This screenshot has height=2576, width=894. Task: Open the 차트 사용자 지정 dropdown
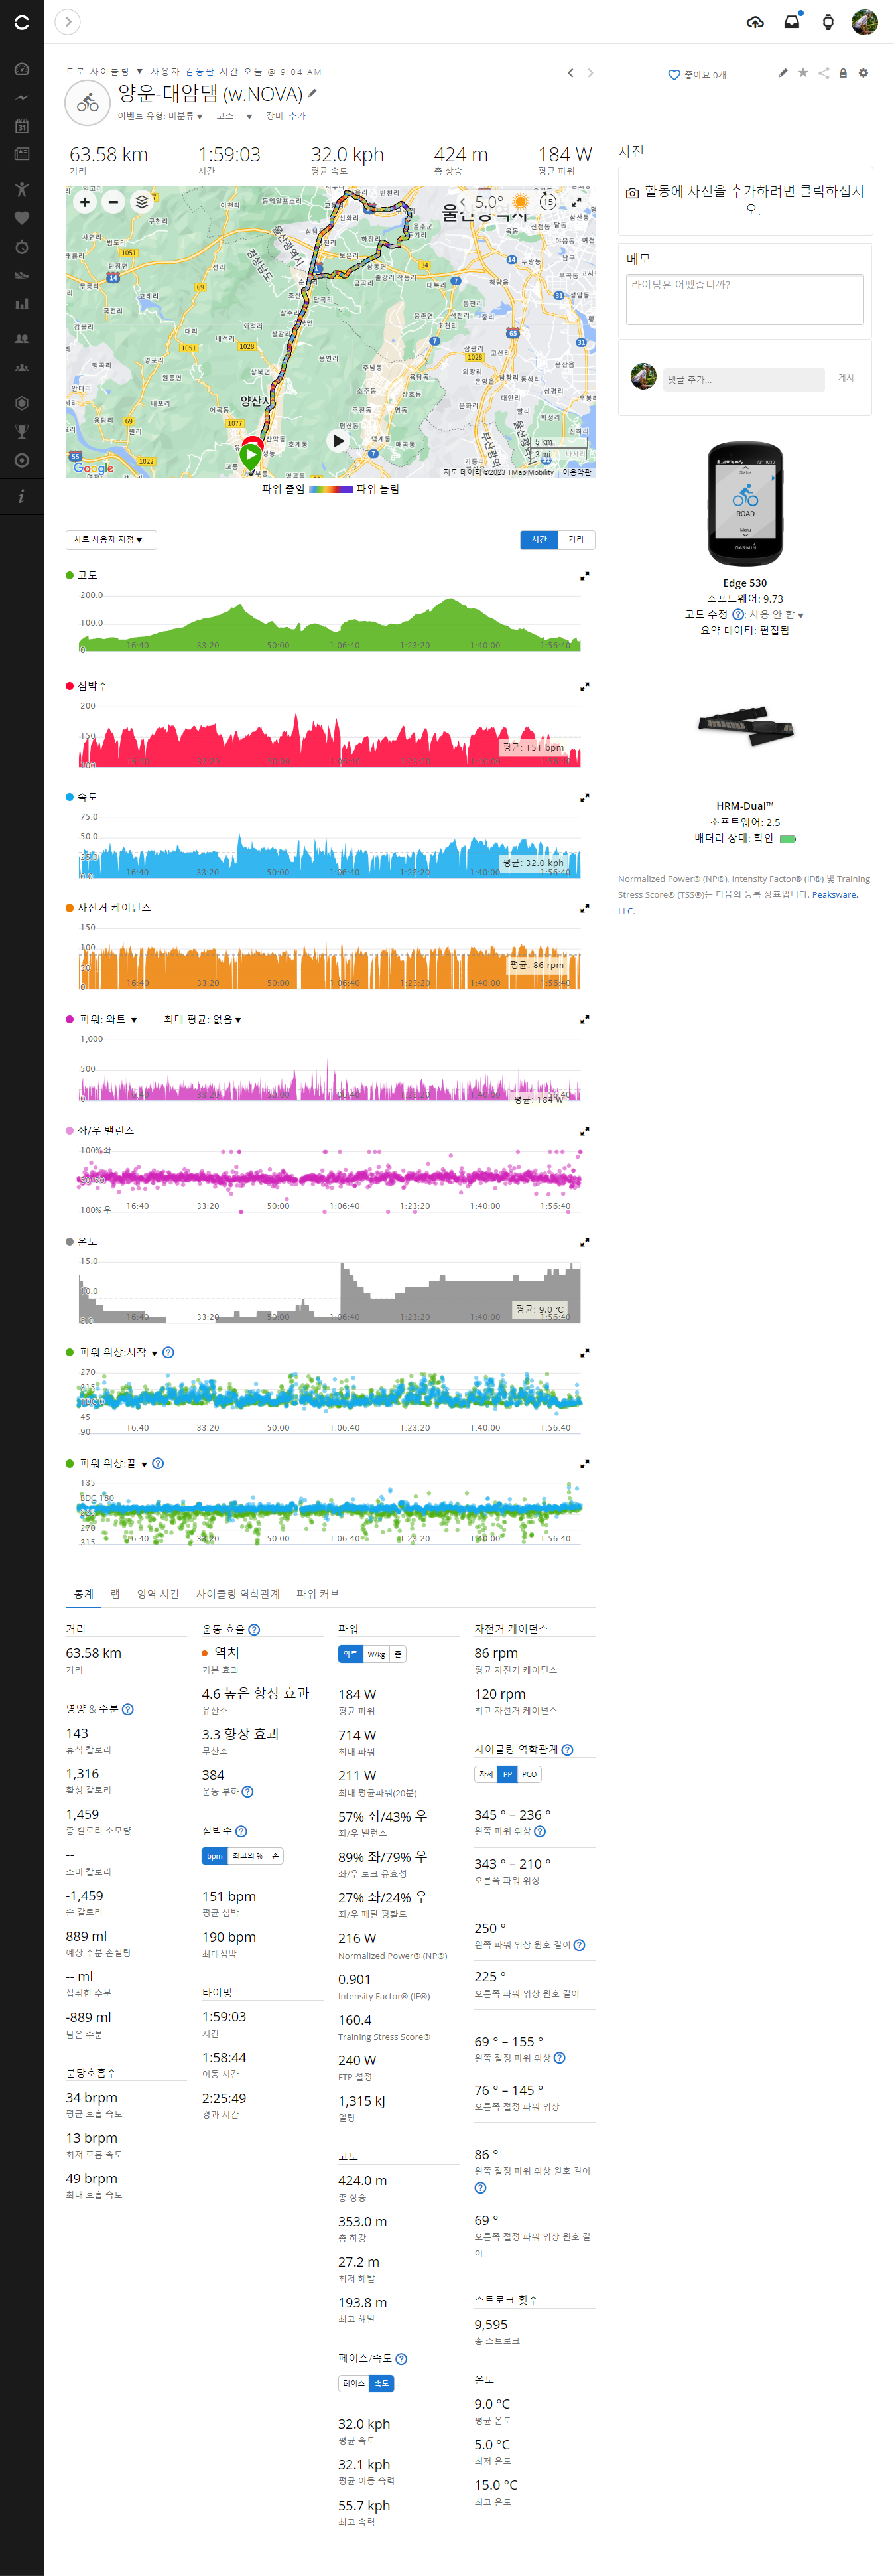tap(111, 540)
